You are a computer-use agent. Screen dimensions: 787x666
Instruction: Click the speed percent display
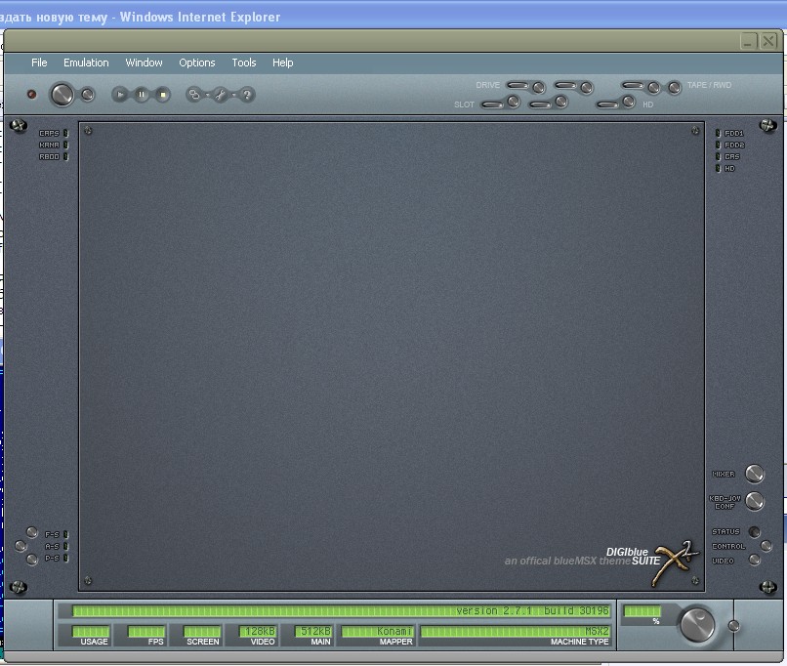click(642, 611)
